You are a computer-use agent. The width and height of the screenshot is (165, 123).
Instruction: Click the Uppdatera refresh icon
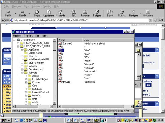click(49, 12)
